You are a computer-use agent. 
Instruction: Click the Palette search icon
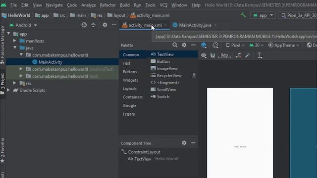point(175,45)
